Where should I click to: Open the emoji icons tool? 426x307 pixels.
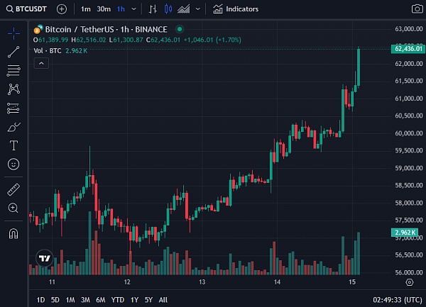(x=13, y=164)
